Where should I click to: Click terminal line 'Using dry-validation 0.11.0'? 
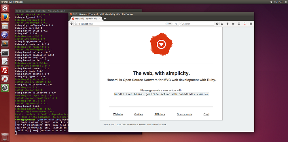pyautogui.click(x=33, y=85)
